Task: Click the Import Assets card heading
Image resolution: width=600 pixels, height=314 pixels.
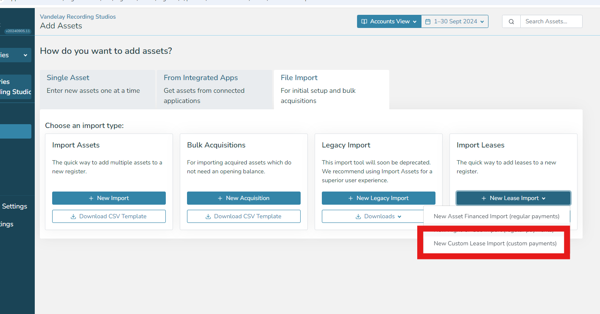Action: pyautogui.click(x=76, y=145)
